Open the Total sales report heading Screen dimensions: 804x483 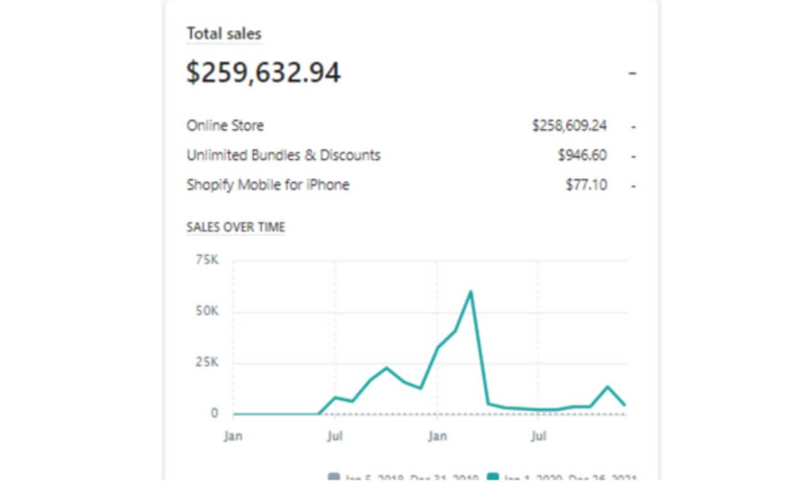tap(224, 34)
